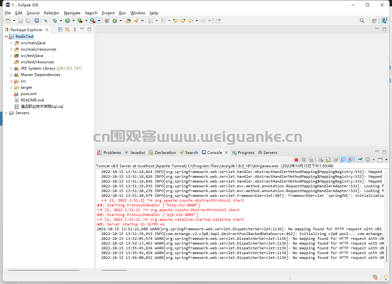The width and height of the screenshot is (392, 284).
Task: Expand the Servers project node
Action: pos(6,113)
